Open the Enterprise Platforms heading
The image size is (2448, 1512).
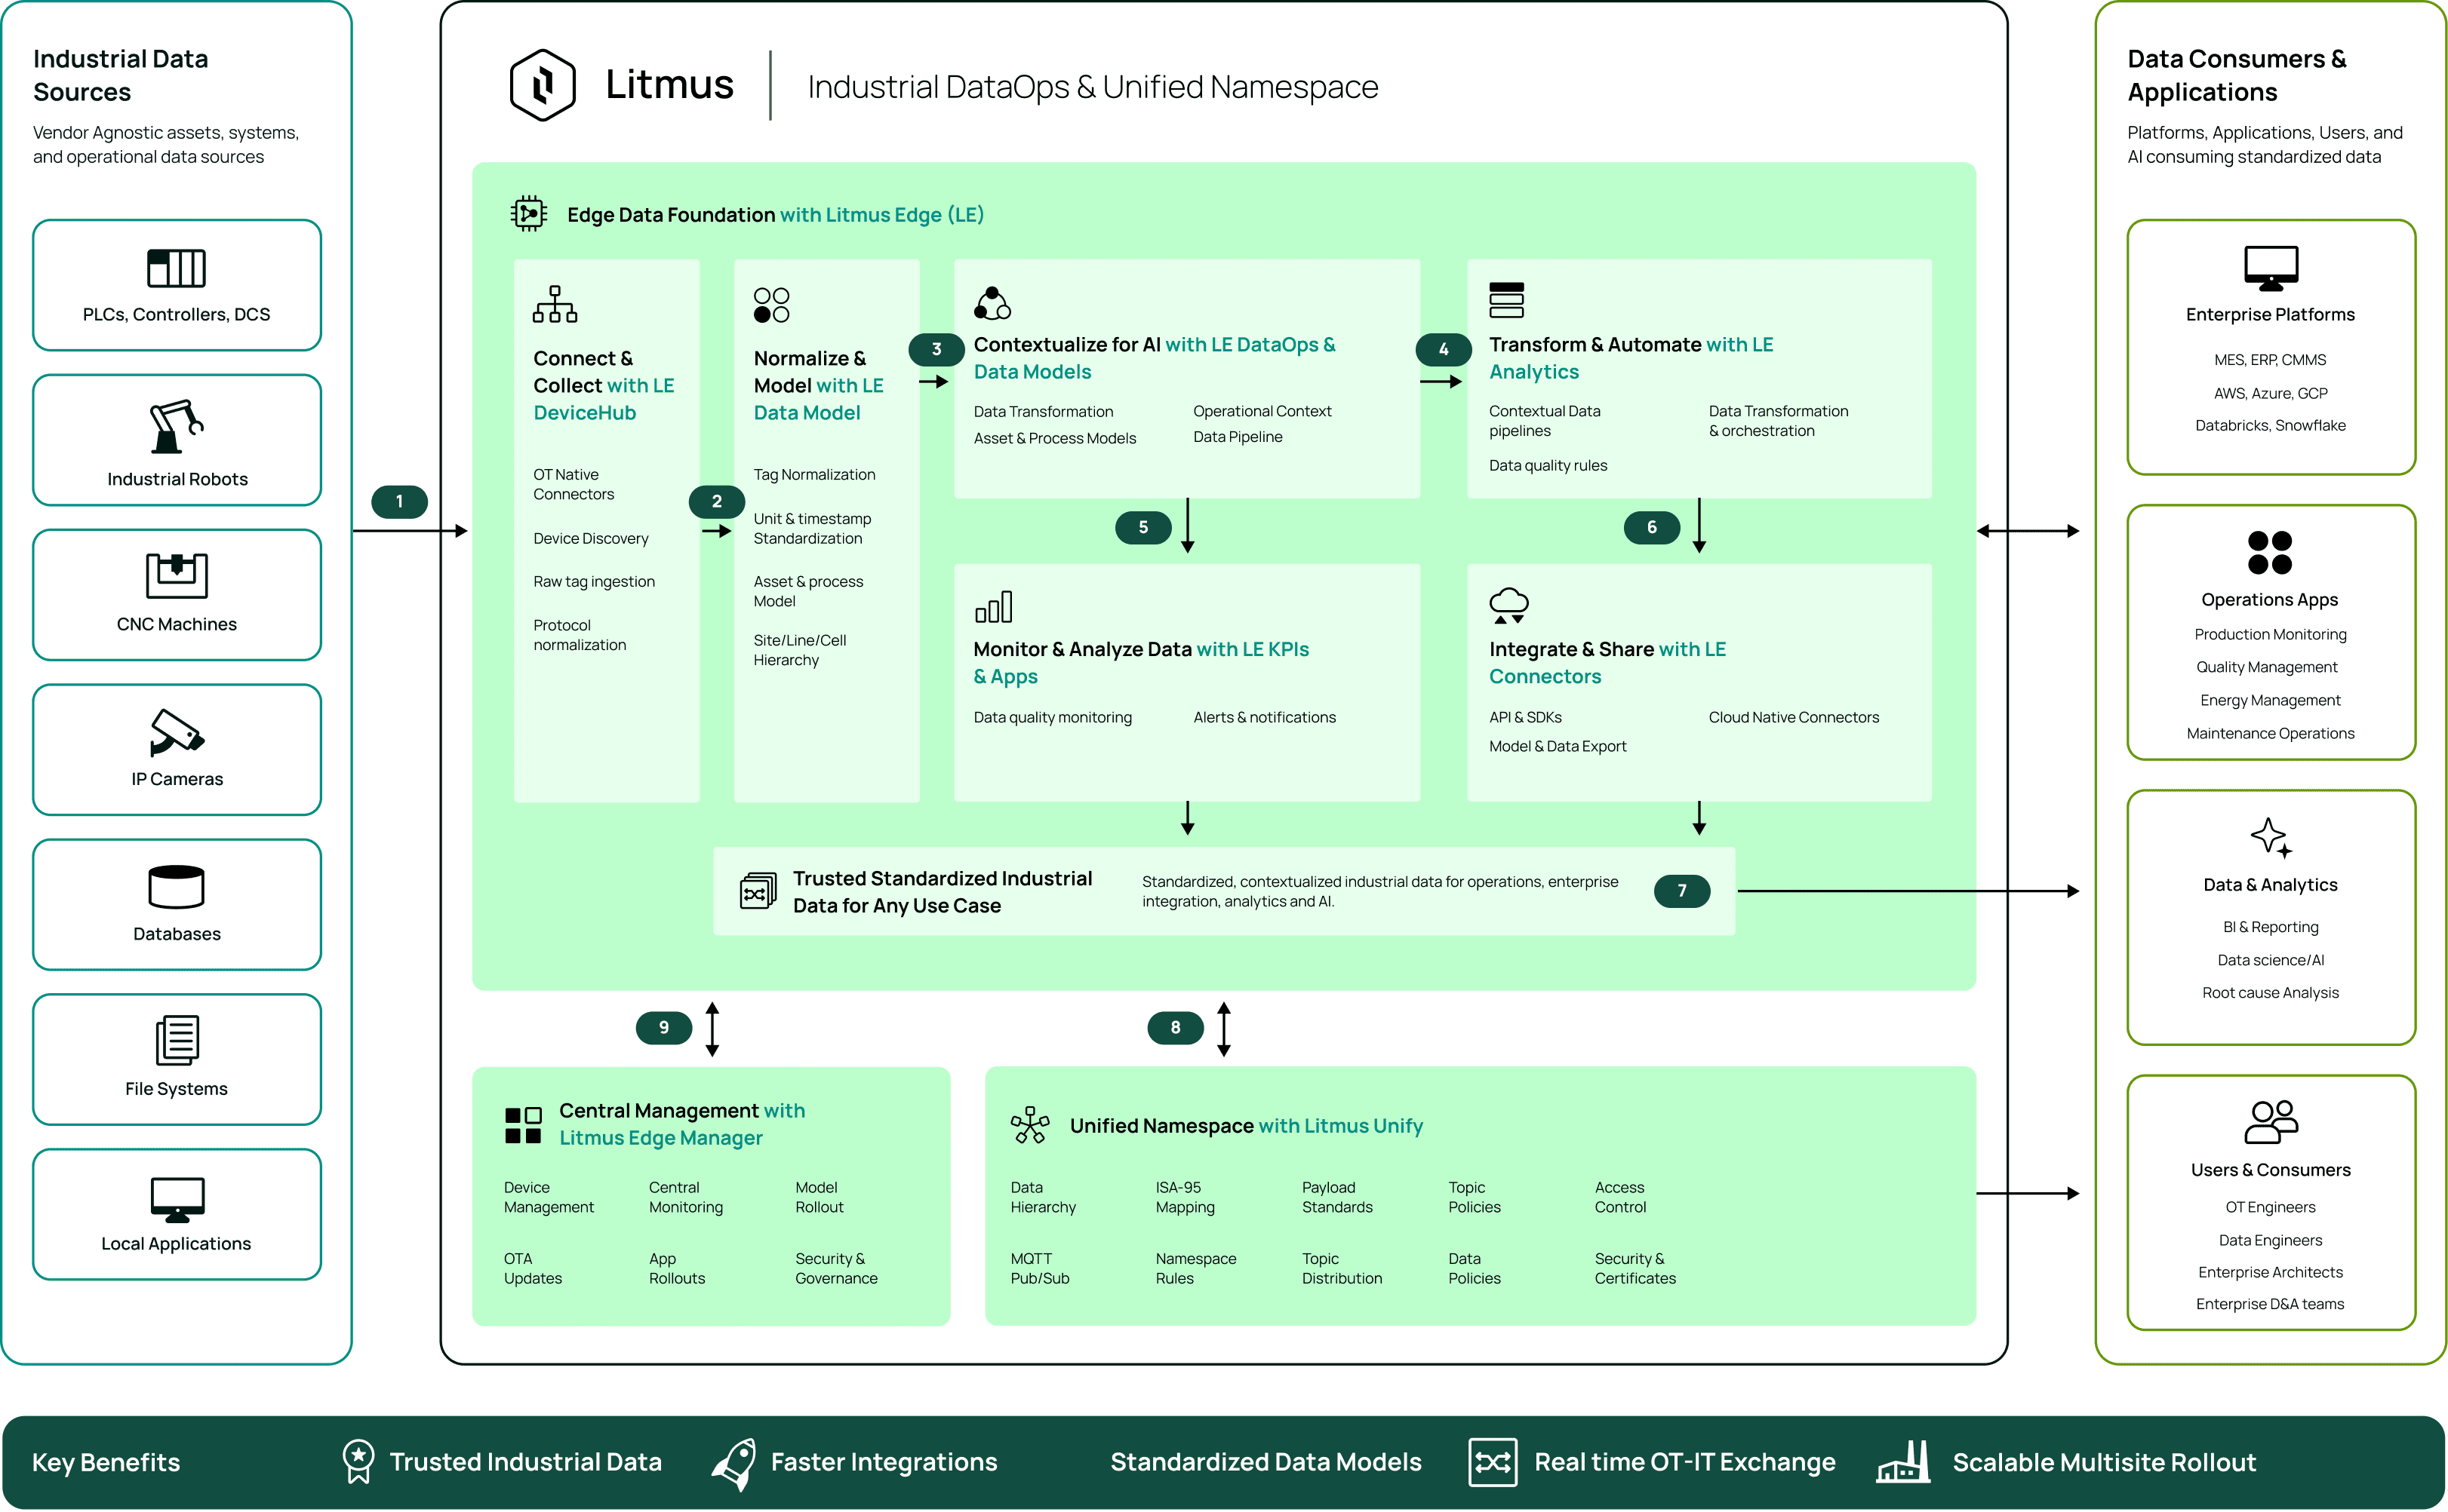pos(2270,314)
